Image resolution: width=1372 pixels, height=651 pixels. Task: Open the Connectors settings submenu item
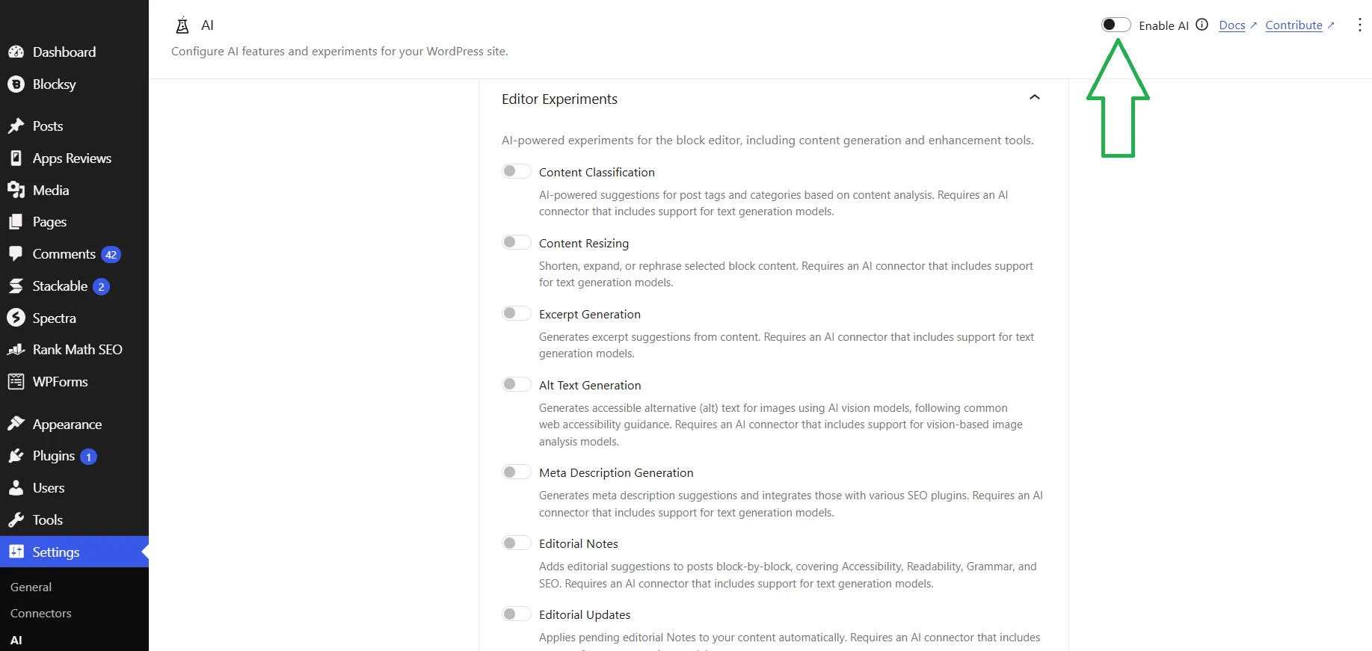click(41, 613)
